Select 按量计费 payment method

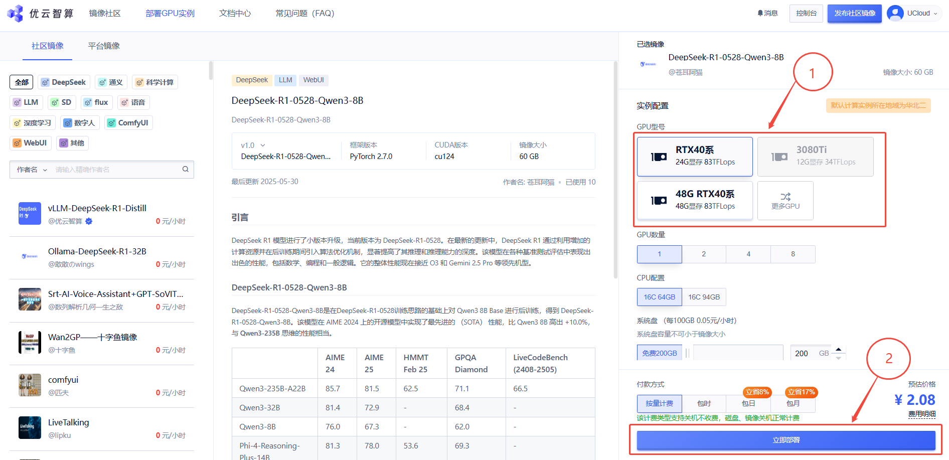click(660, 403)
